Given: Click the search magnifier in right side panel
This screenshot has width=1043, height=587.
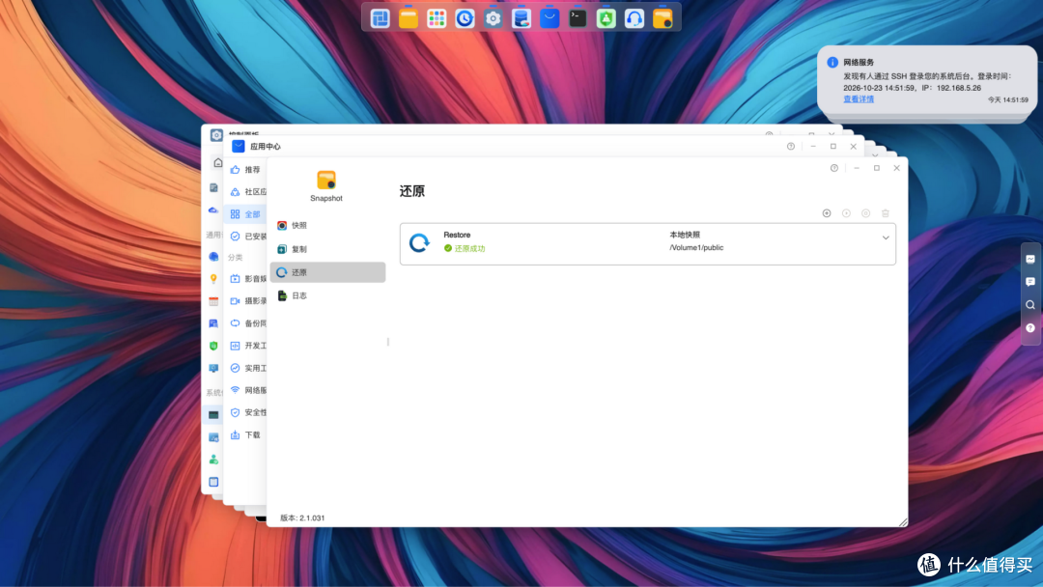Looking at the screenshot, I should click(x=1030, y=305).
